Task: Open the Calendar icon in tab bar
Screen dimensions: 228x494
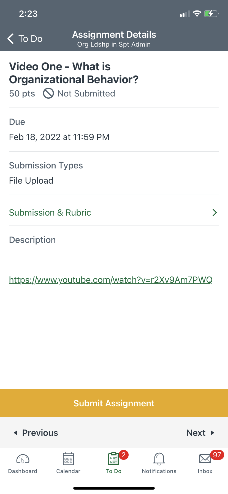Action: point(68,459)
